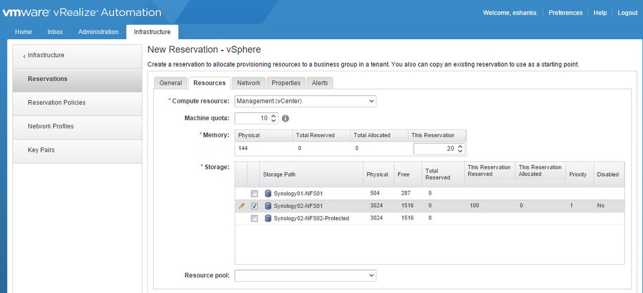Screen dimensions: 643x293
Task: Decrease This Reservation memory value
Action: tap(460, 152)
